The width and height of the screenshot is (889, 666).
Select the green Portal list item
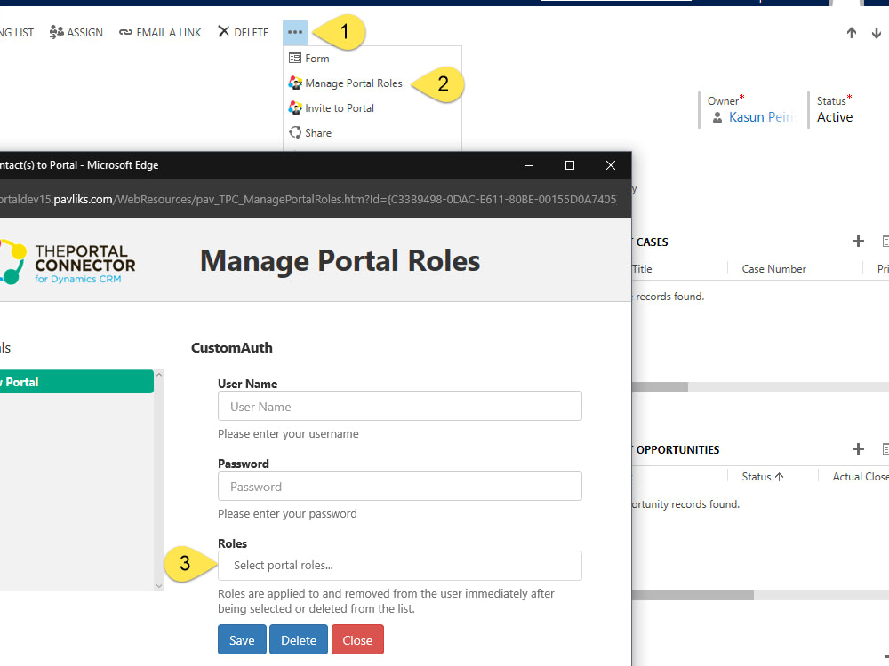[x=76, y=382]
